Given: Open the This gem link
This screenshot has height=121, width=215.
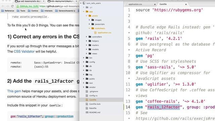Looking at the screenshot, I should [14, 91].
